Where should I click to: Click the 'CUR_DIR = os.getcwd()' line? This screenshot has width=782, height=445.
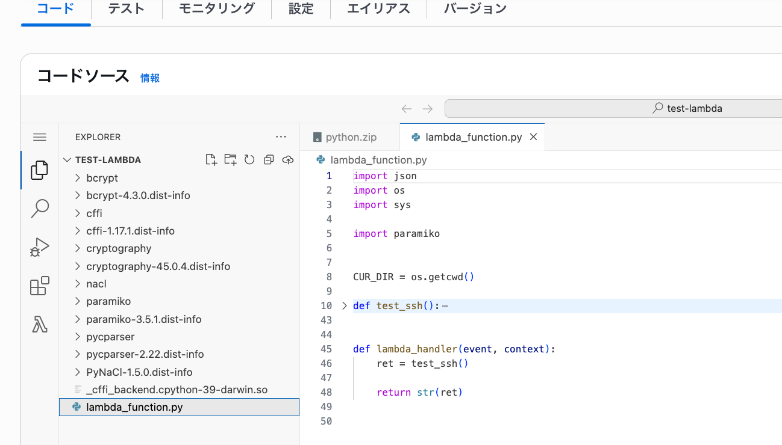point(414,277)
